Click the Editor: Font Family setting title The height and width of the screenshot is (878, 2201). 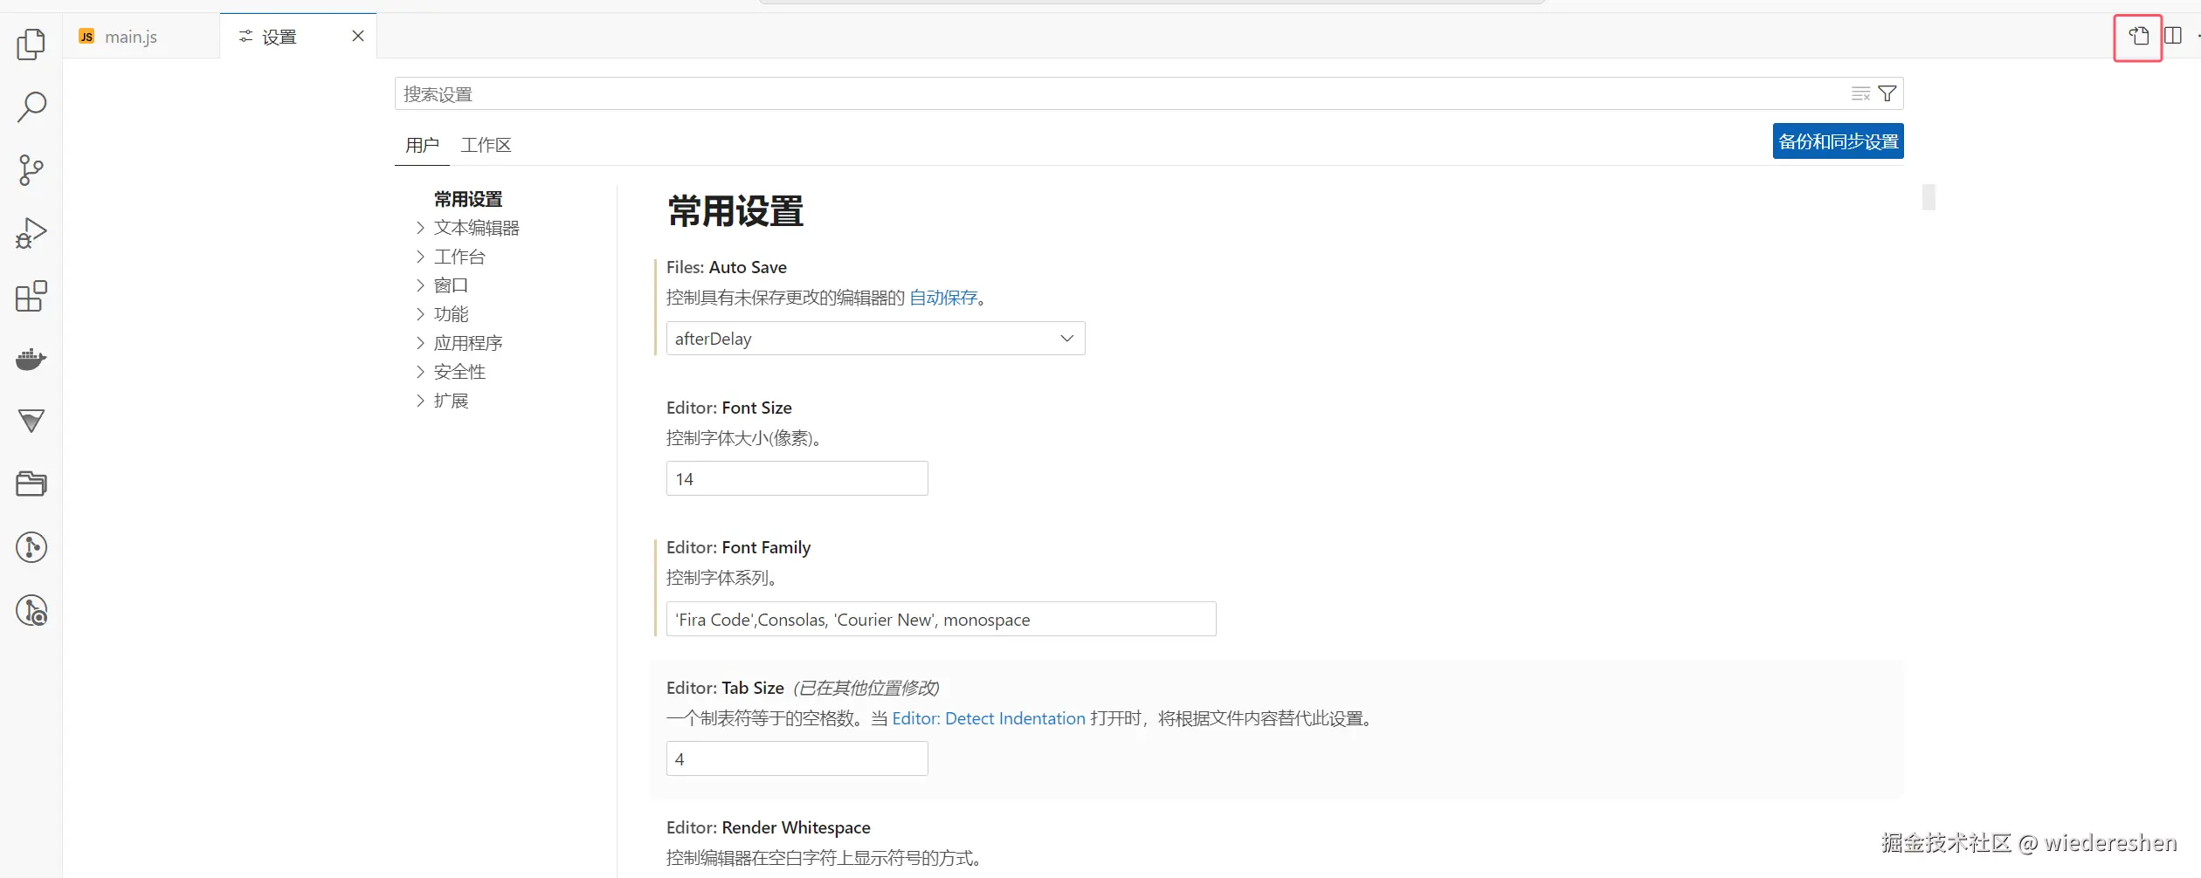pyautogui.click(x=739, y=547)
